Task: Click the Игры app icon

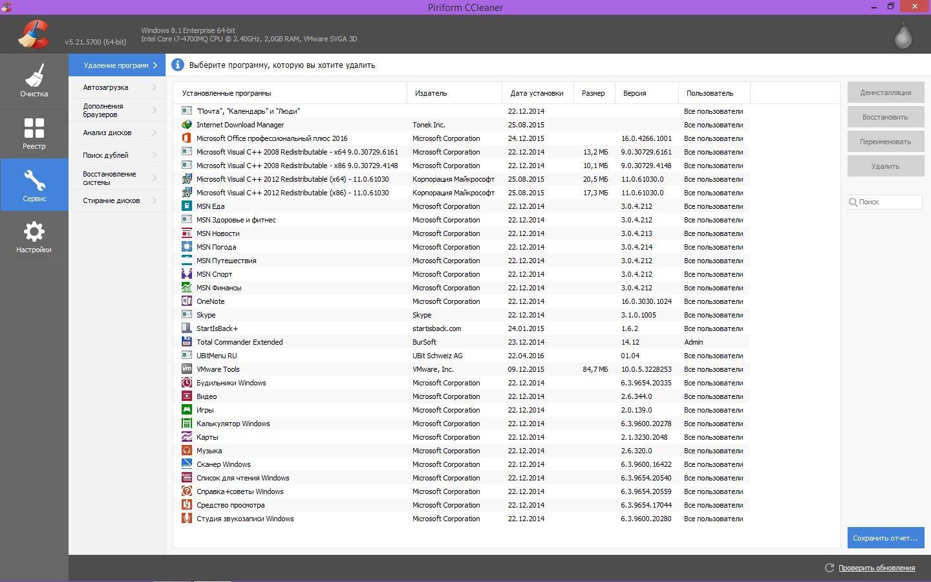Action: tap(187, 410)
